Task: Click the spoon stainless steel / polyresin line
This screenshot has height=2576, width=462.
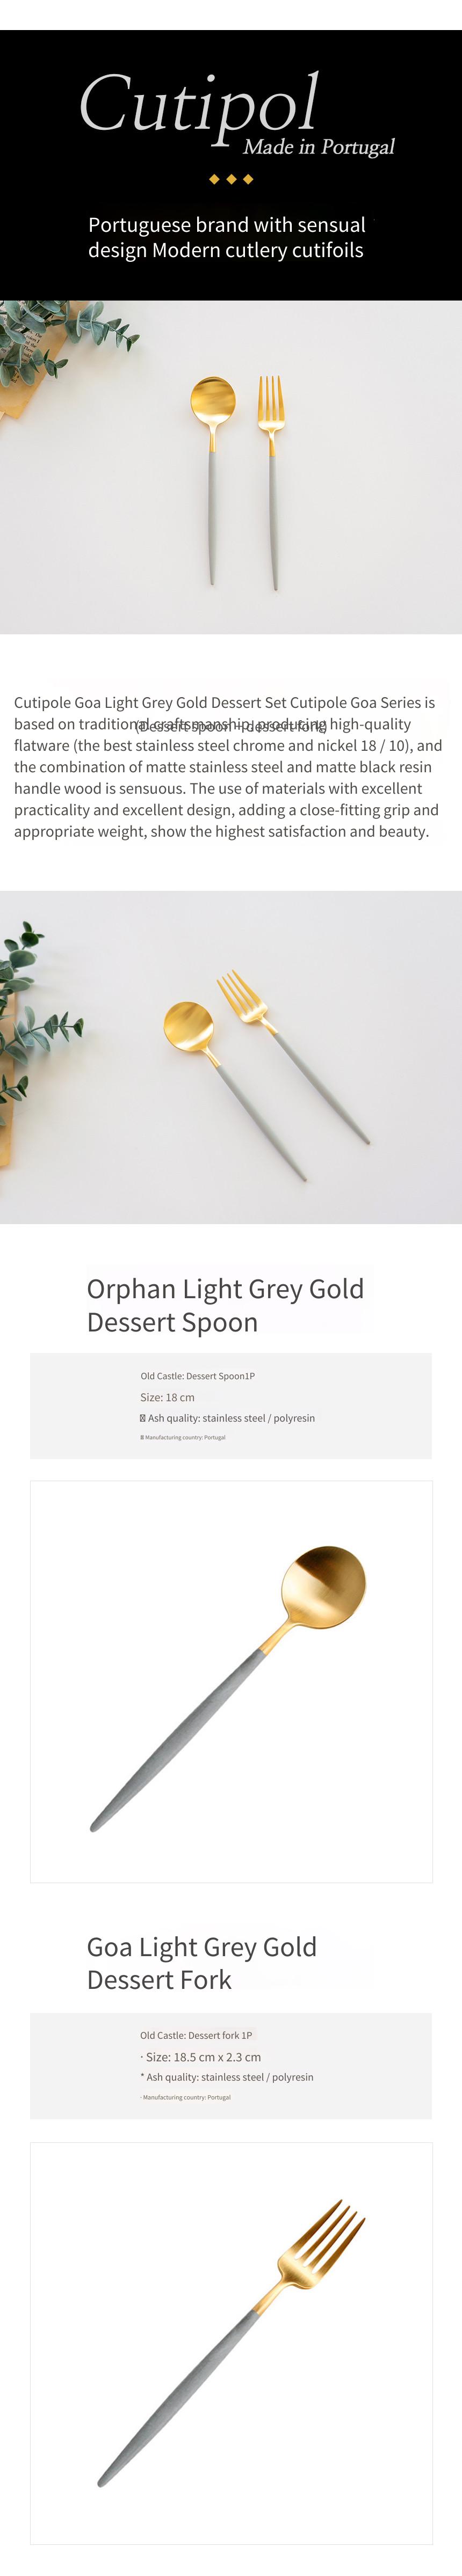Action: point(227,1418)
